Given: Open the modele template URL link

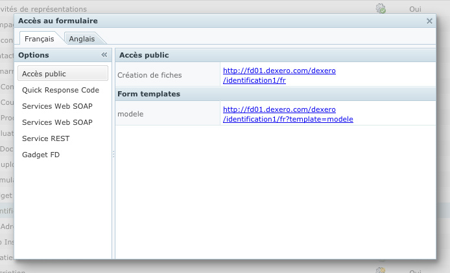Looking at the screenshot, I should 288,115.
